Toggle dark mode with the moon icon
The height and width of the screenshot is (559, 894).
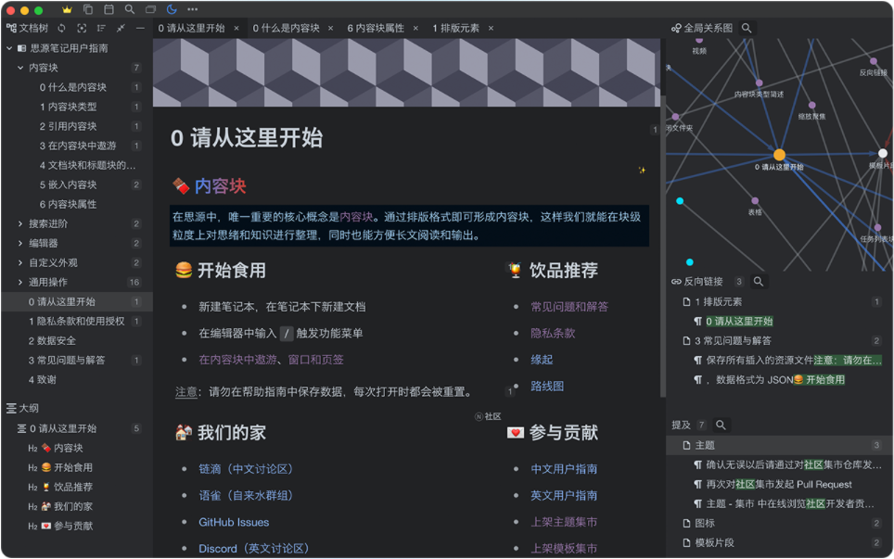click(170, 9)
